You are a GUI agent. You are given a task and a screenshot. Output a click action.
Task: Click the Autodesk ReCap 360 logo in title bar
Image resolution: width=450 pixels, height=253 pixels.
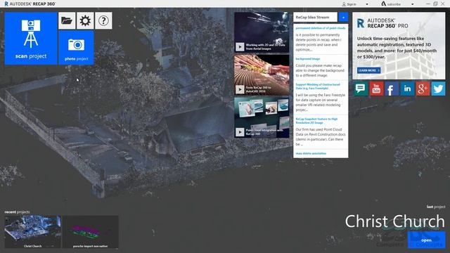(x=30, y=4)
